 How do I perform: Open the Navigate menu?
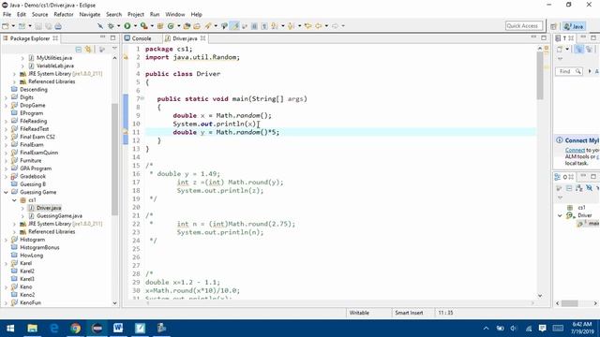[90, 14]
